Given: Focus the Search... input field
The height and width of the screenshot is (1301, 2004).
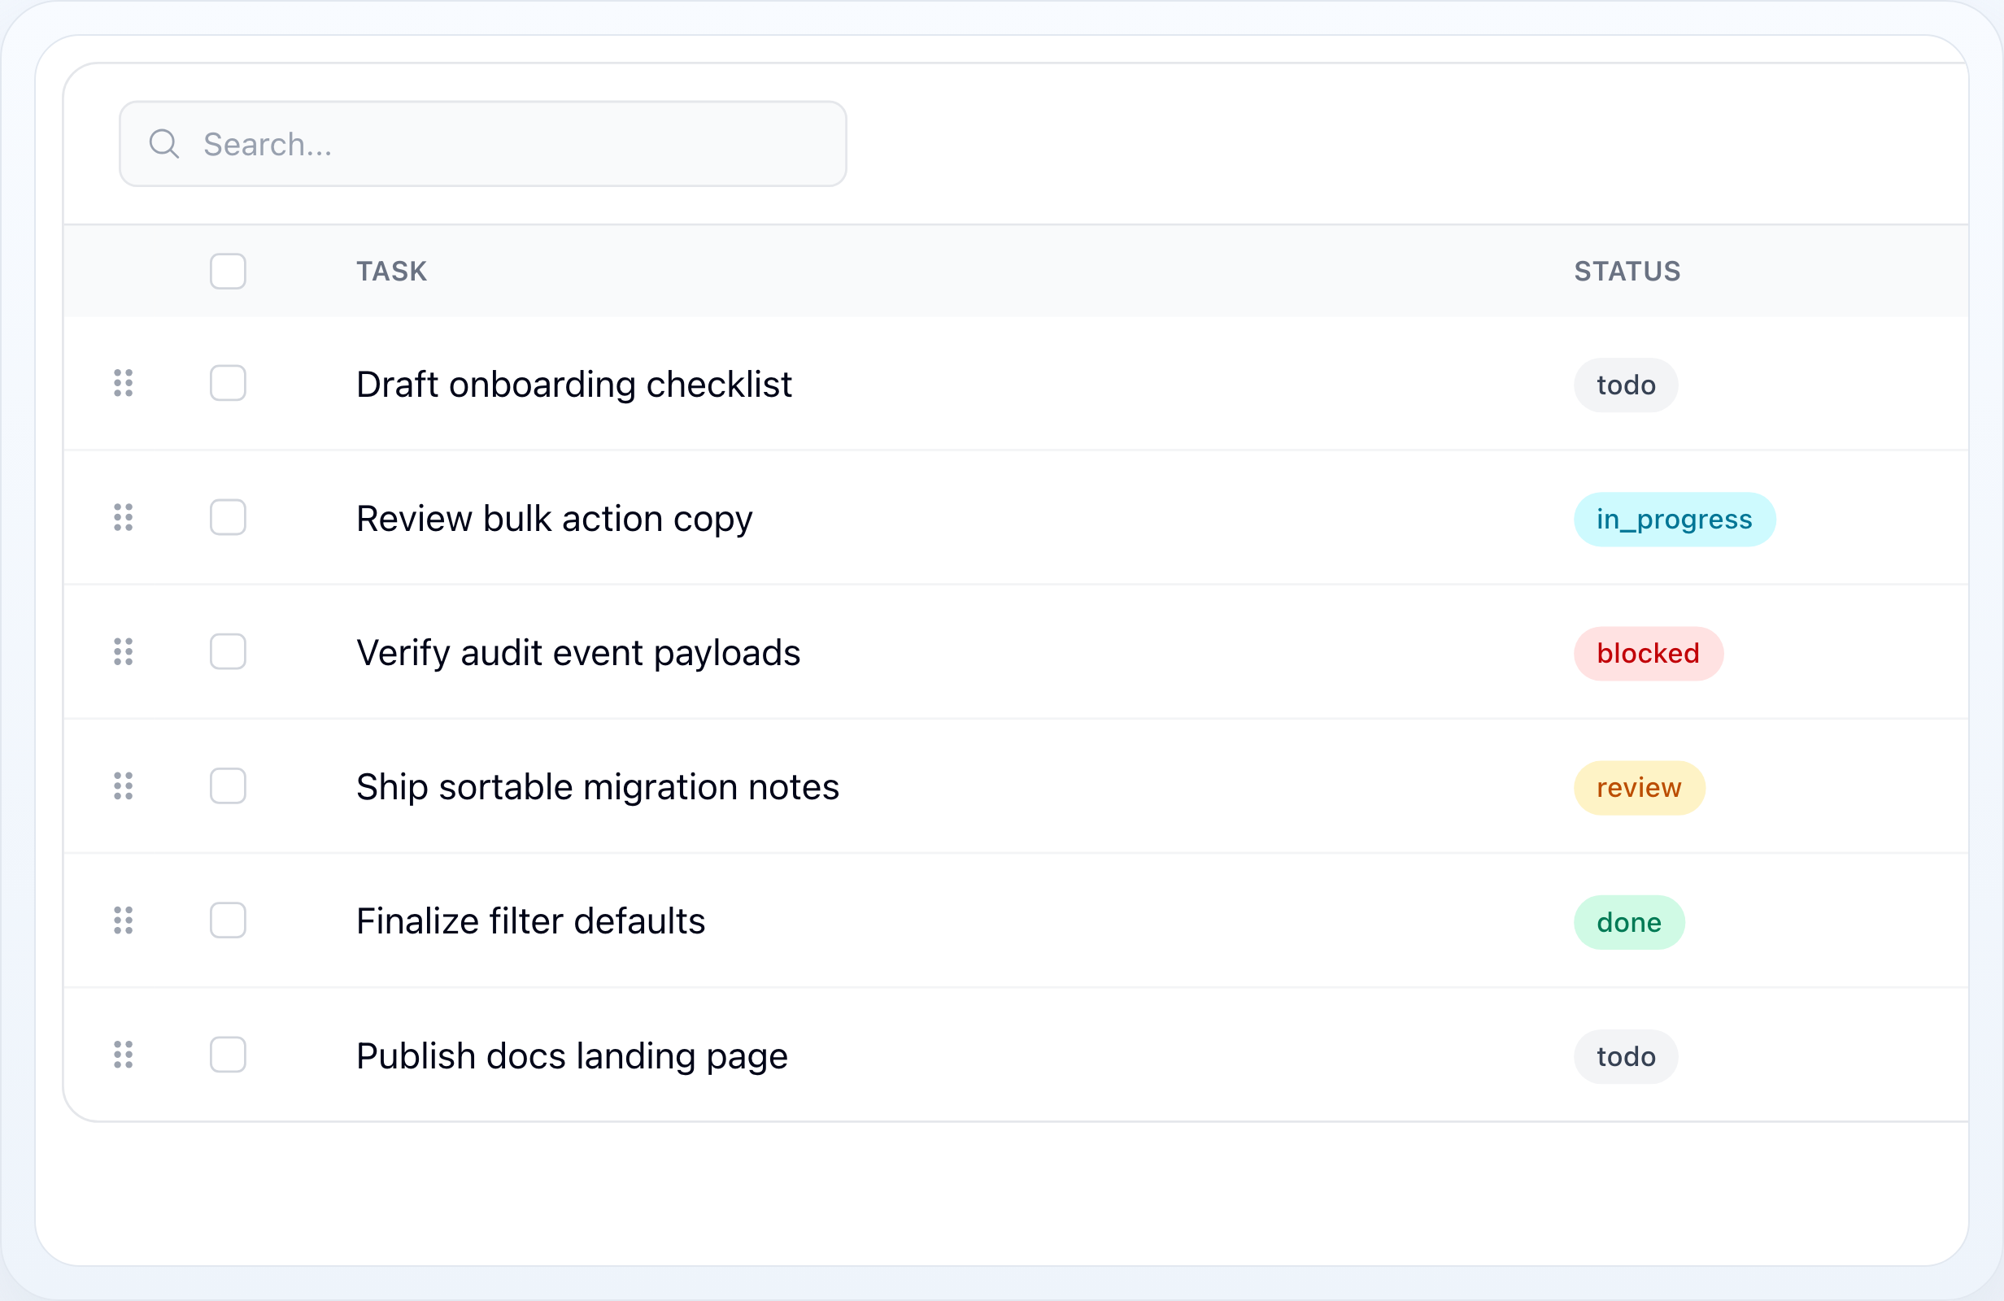Looking at the screenshot, I should [x=482, y=144].
